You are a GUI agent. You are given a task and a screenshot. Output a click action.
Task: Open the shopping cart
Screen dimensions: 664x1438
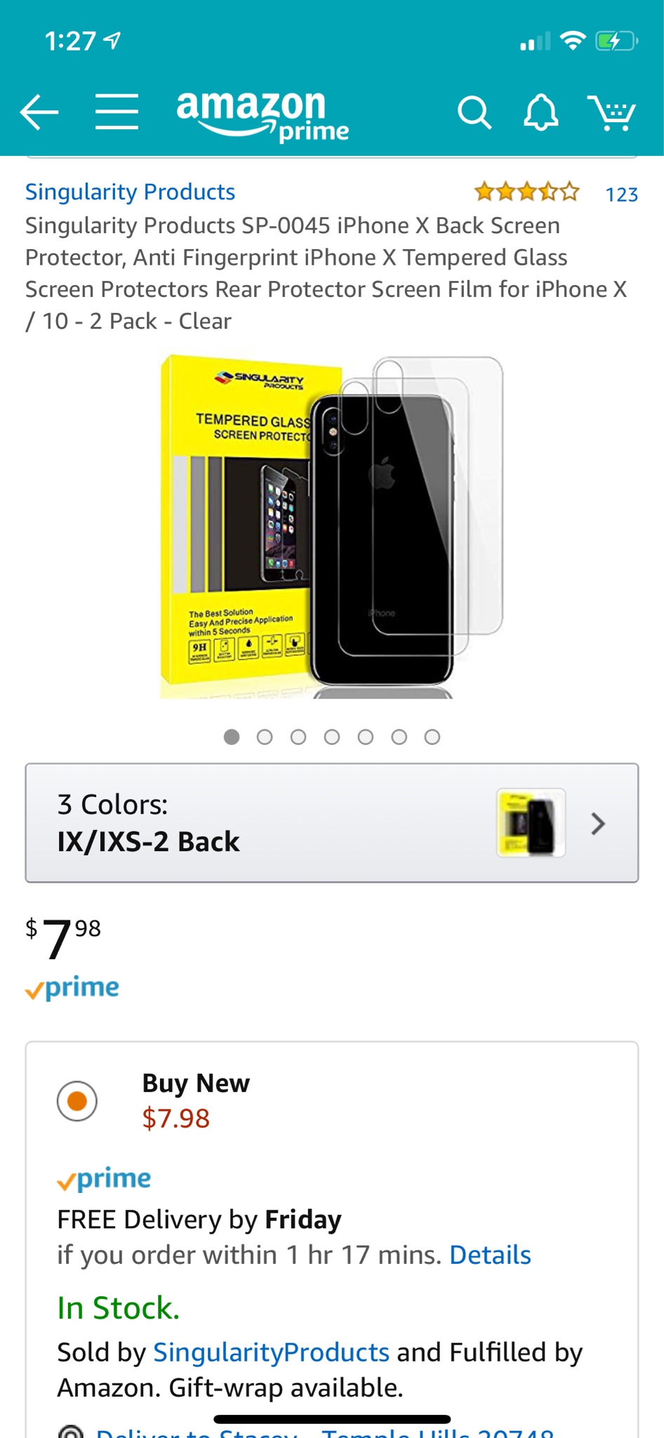click(611, 112)
